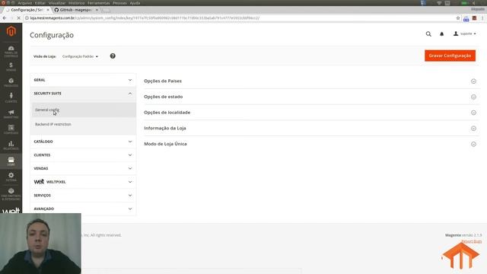Open the notifications bell icon
The image size is (487, 274).
pos(441,33)
